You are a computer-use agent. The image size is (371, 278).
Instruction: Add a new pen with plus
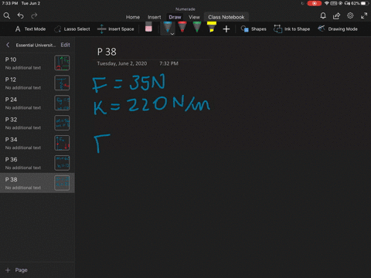[226, 29]
